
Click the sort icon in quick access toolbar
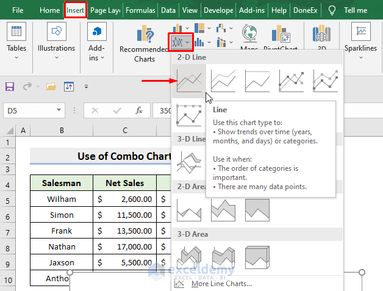click(69, 87)
